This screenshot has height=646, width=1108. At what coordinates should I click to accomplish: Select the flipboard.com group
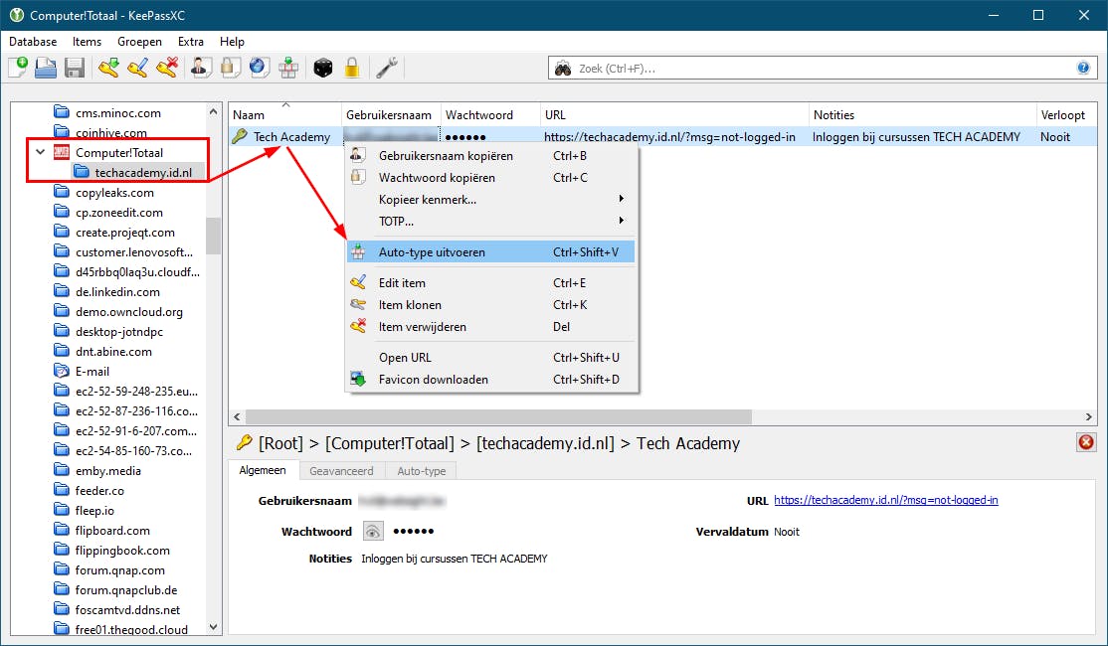click(x=112, y=530)
